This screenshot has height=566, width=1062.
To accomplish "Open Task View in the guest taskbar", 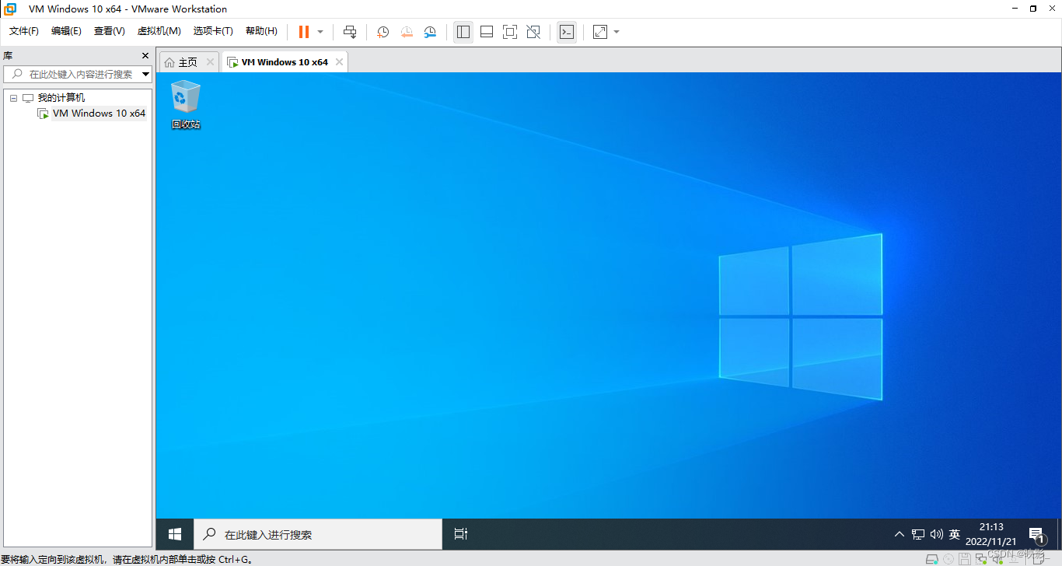I will coord(461,534).
